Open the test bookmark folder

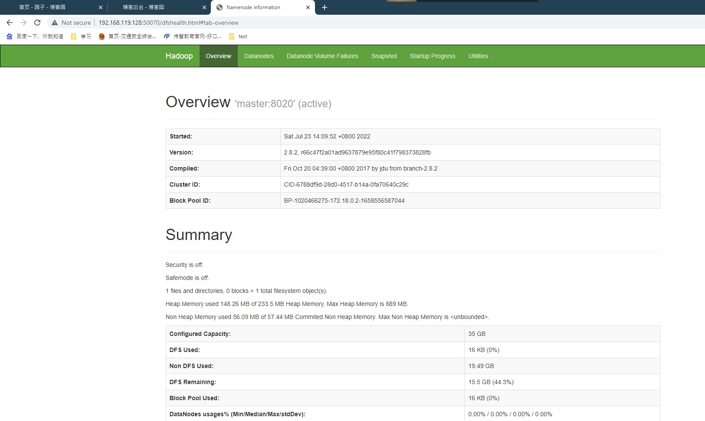238,36
